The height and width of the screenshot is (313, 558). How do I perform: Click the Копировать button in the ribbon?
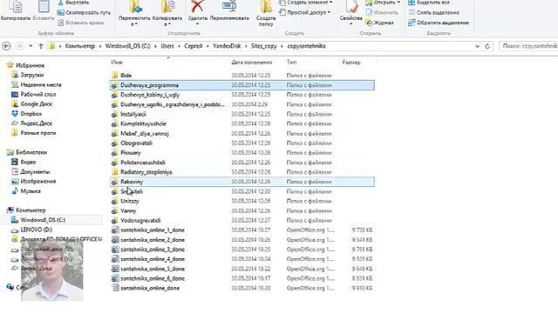pos(16,11)
